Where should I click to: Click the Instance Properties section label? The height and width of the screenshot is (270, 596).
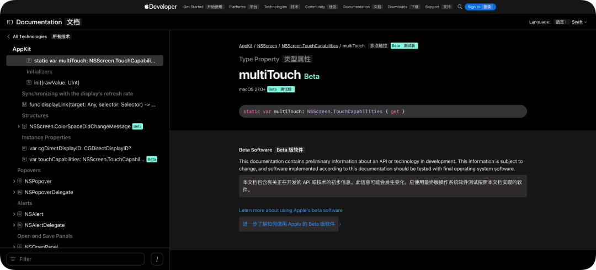(x=46, y=137)
